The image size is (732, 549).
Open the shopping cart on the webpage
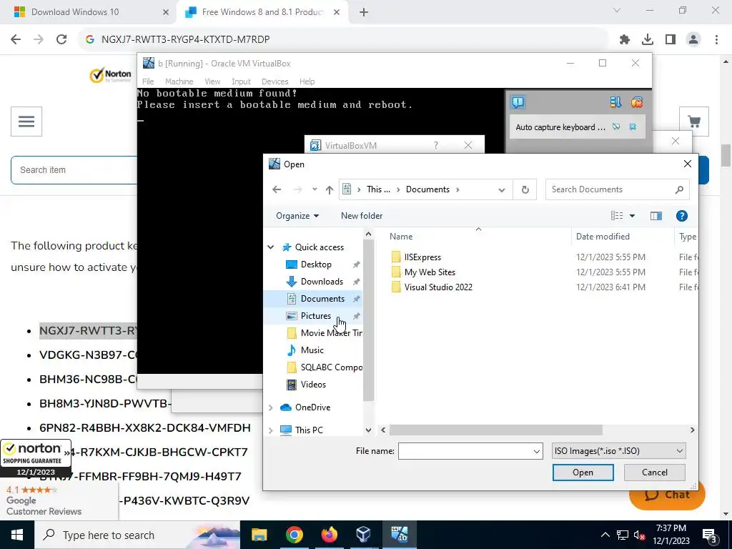coord(693,122)
